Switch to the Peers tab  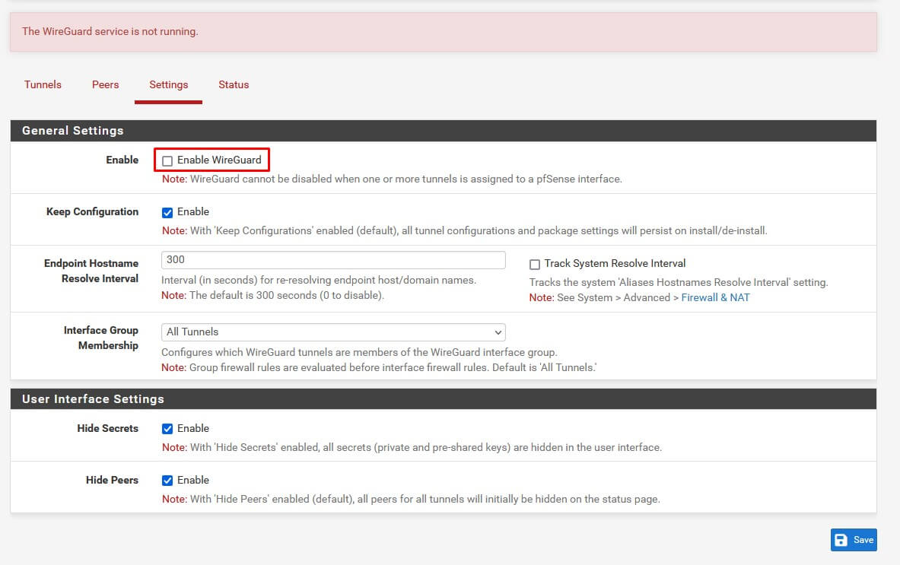[x=106, y=85]
